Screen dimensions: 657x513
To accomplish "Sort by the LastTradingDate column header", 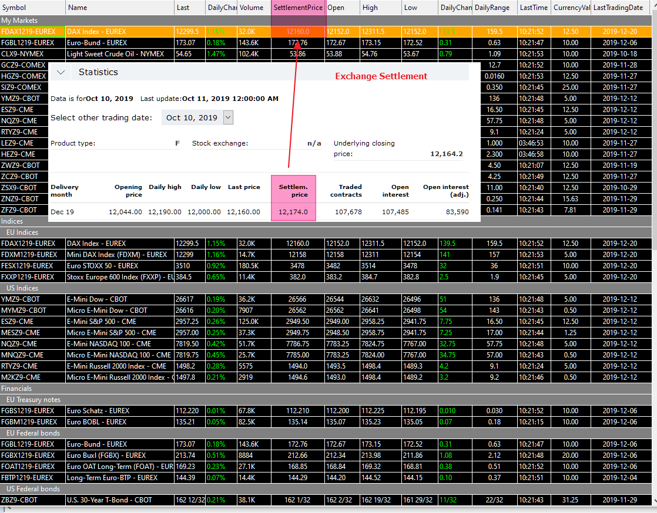I will click(621, 8).
